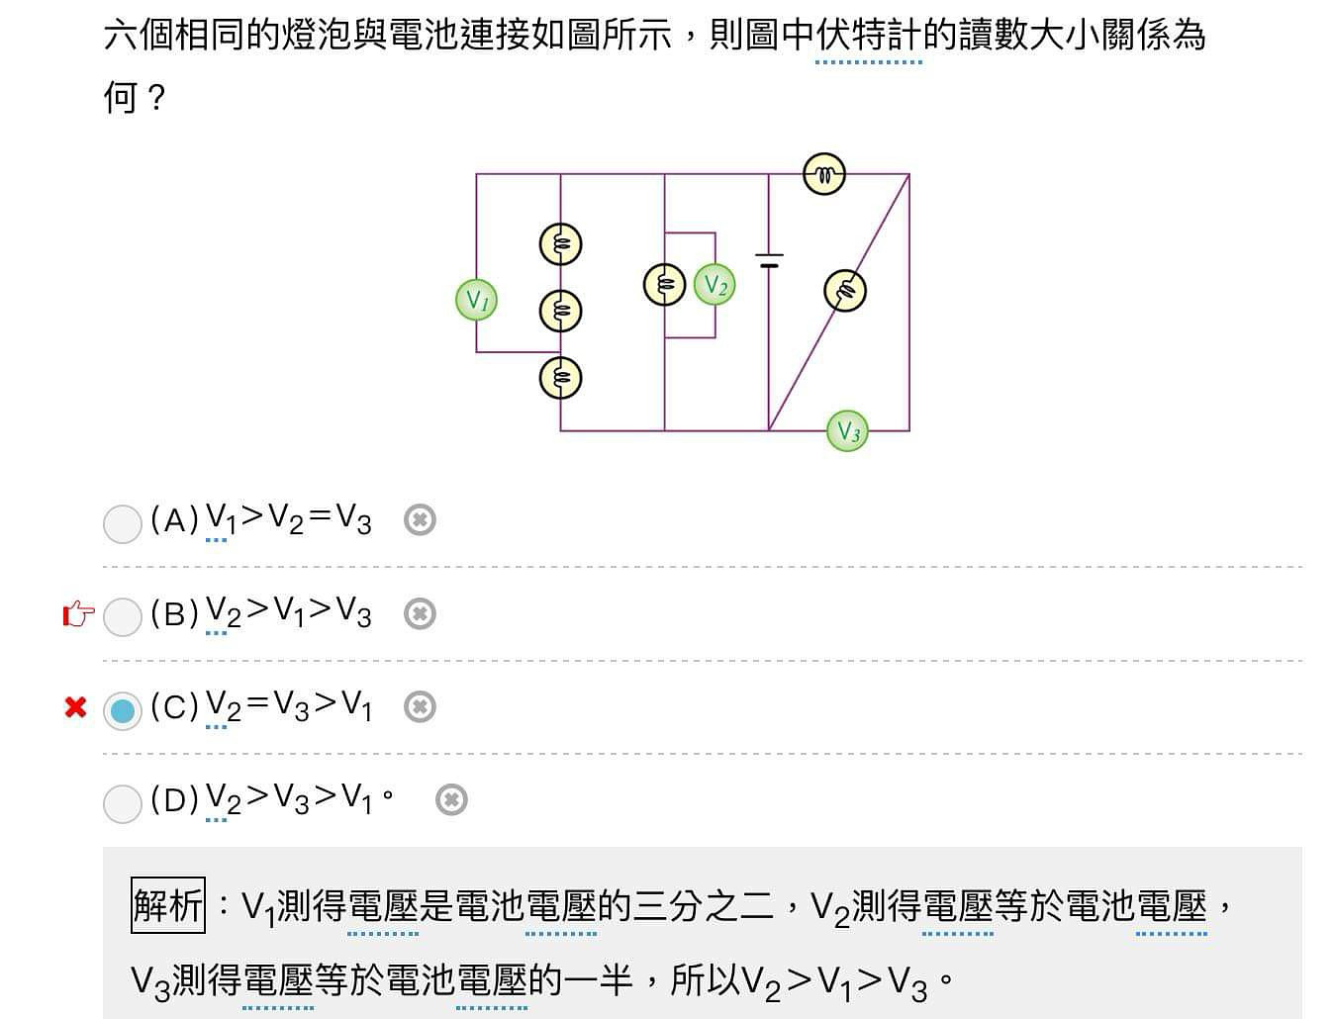
Task: Click the V2 voltmeter in circuit diagram
Action: 715,285
